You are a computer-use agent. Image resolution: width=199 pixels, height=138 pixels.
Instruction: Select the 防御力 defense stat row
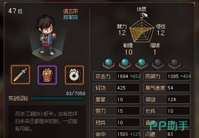click(x=167, y=76)
